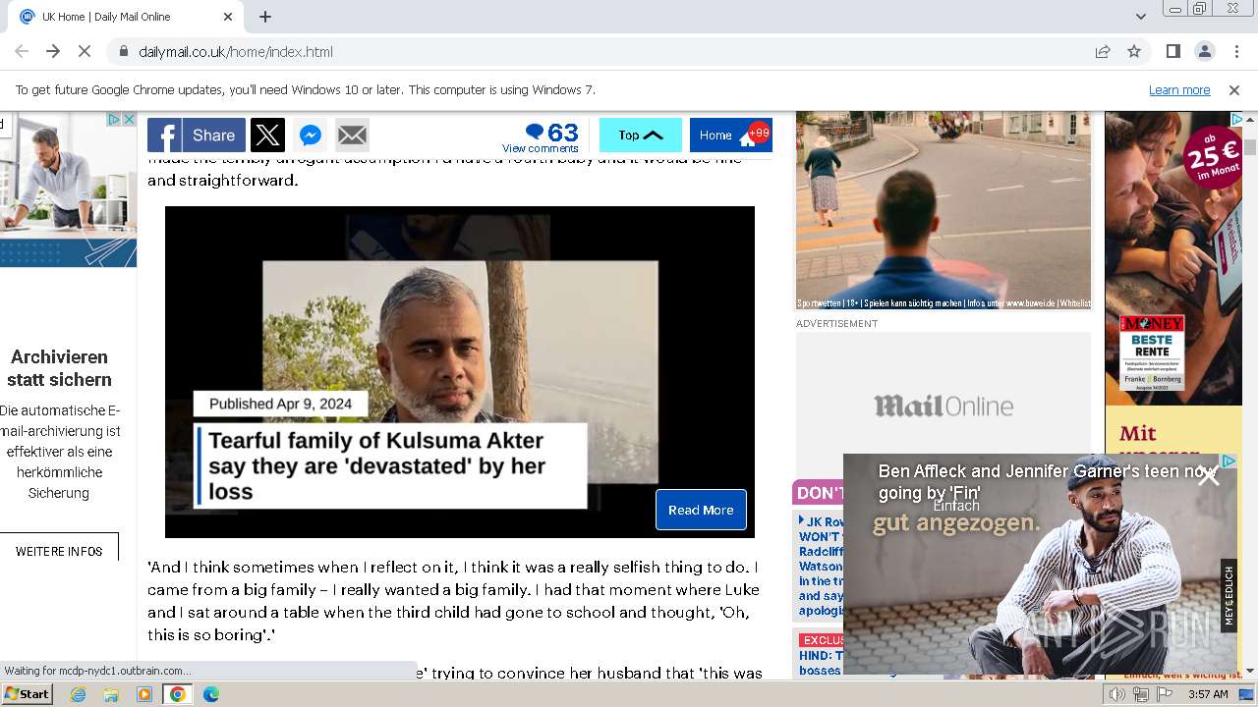This screenshot has width=1258, height=707.
Task: Dismiss the Chrome update notification bar
Action: (1234, 90)
